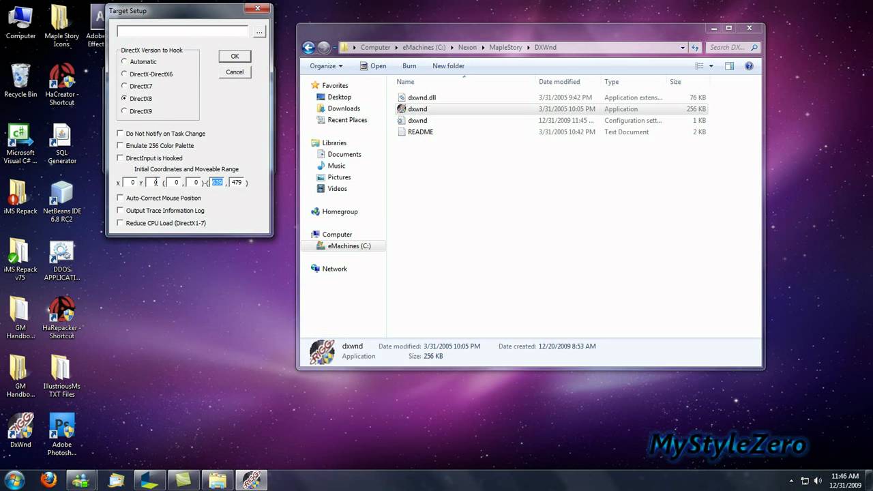
Task: Check Output Trace Information Log
Action: pyautogui.click(x=121, y=211)
